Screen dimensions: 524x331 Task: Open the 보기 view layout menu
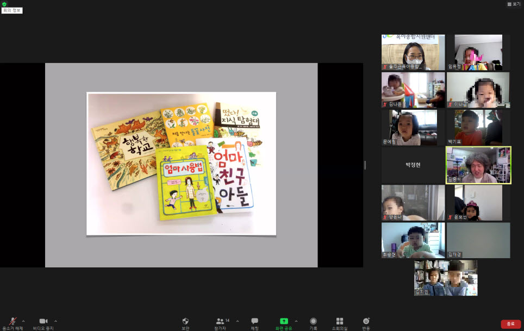(x=514, y=4)
